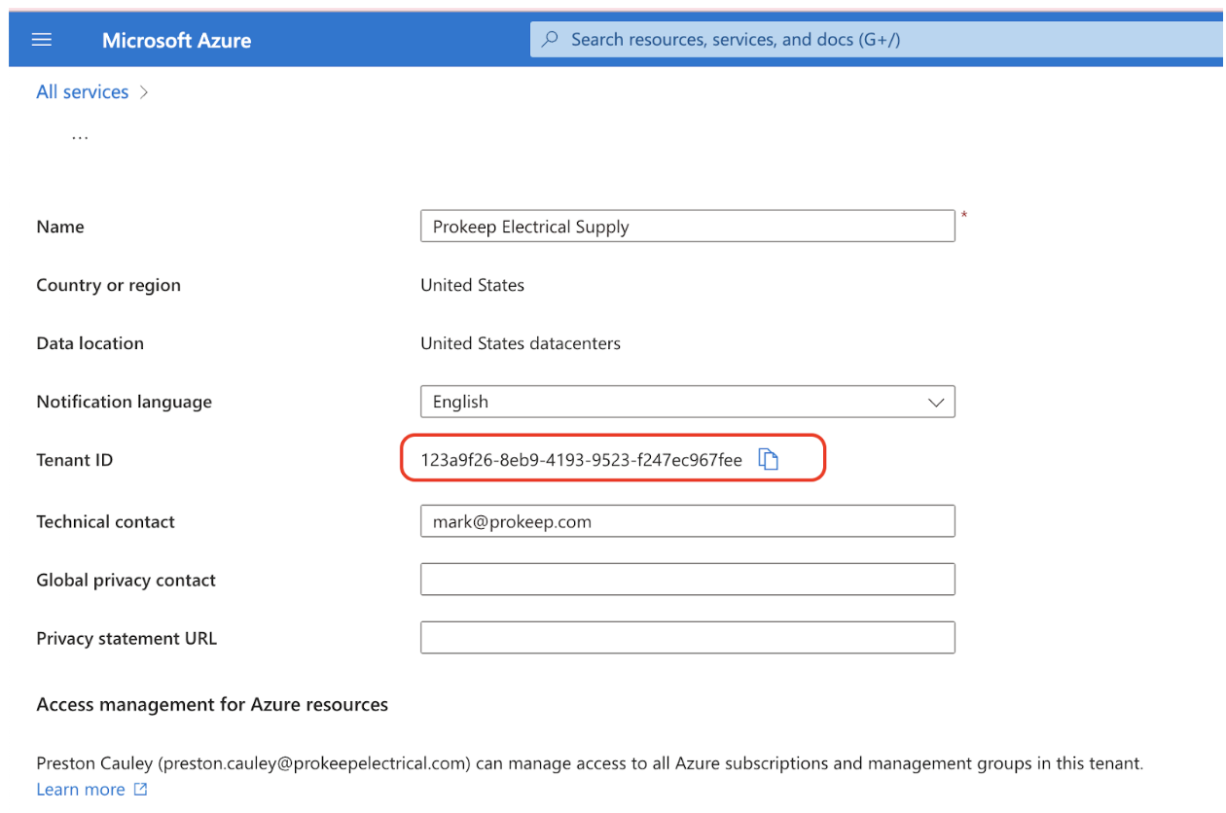This screenshot has height=813, width=1226.
Task: Edit the Technical contact email field
Action: pos(687,520)
